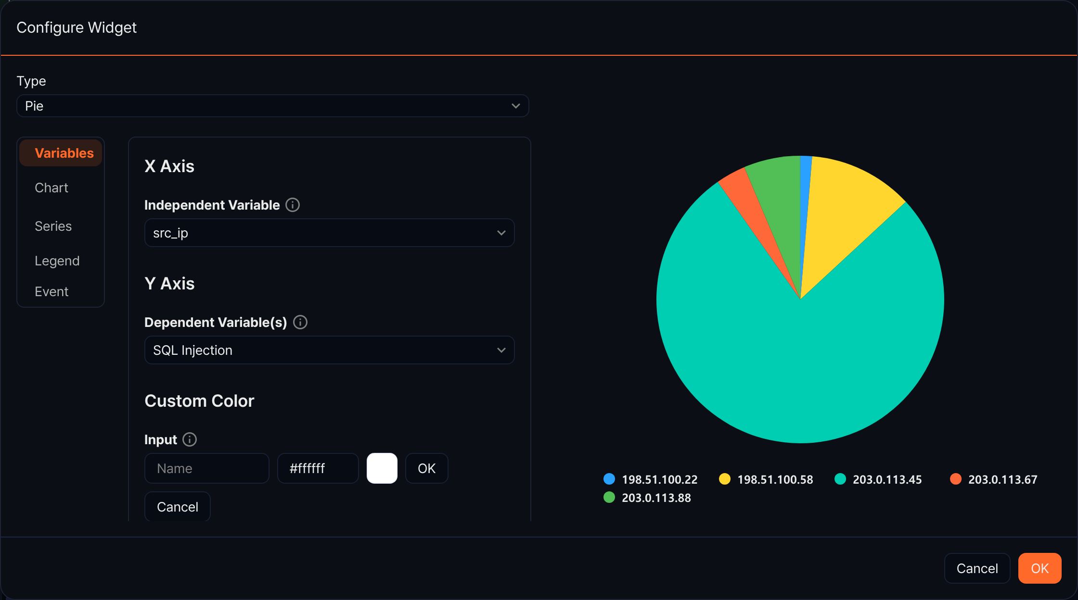Cancel the custom color input
1078x600 pixels.
(178, 507)
